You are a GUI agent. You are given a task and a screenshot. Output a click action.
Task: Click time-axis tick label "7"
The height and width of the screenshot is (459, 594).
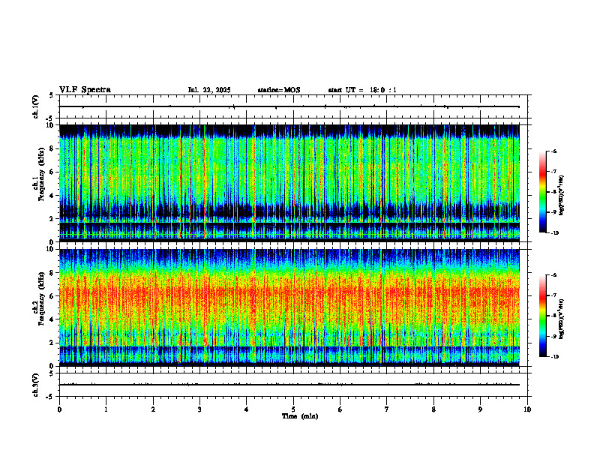coord(387,409)
